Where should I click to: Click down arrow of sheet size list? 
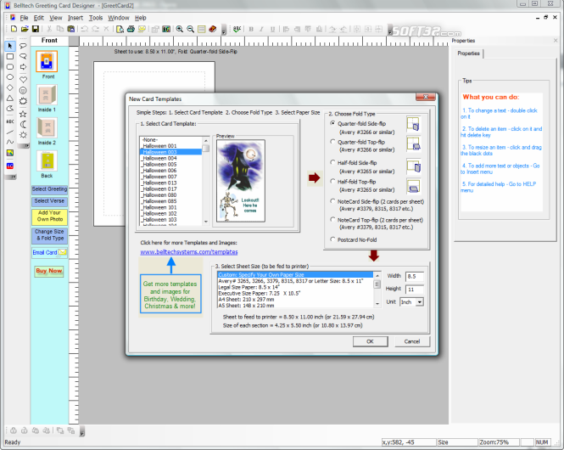pos(377,304)
